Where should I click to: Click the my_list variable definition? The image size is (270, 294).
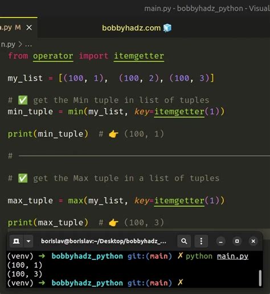point(25,78)
